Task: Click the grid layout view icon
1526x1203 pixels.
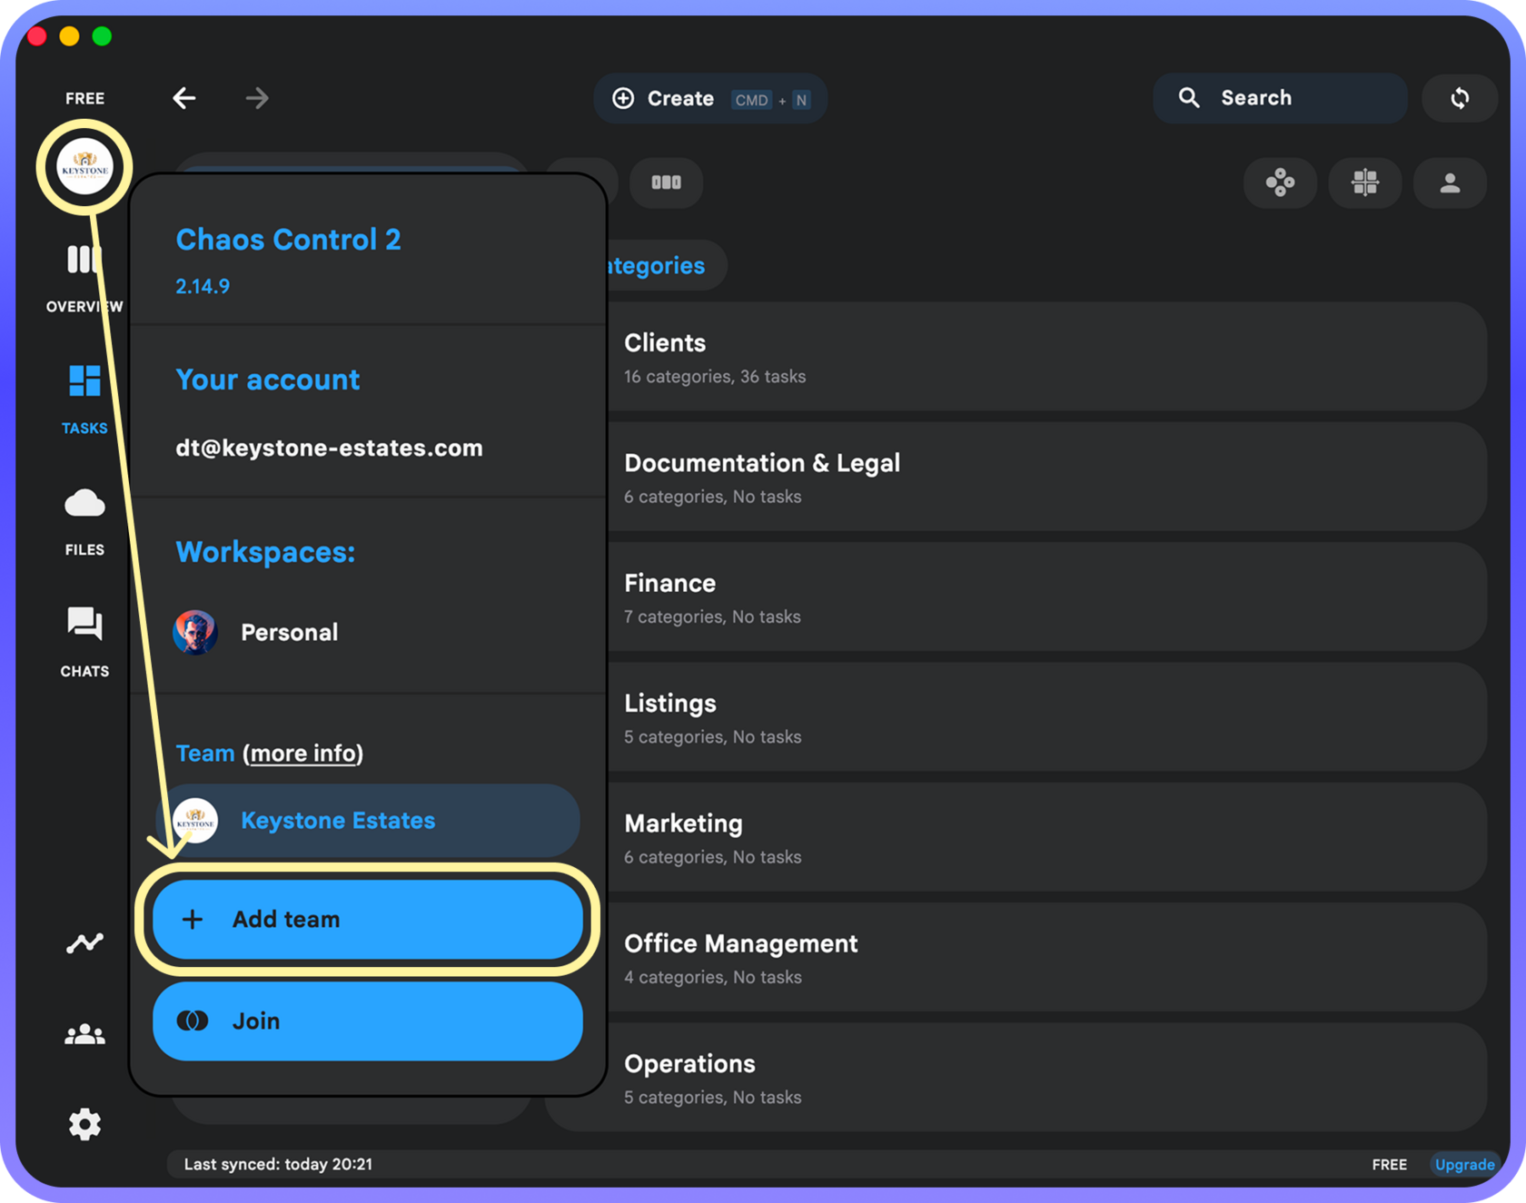Action: tap(1364, 182)
